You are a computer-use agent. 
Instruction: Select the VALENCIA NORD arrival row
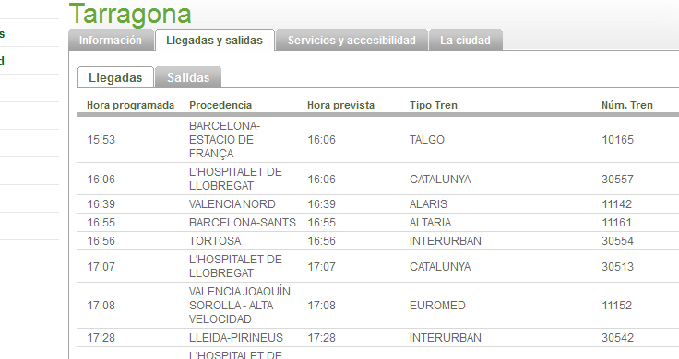point(378,204)
